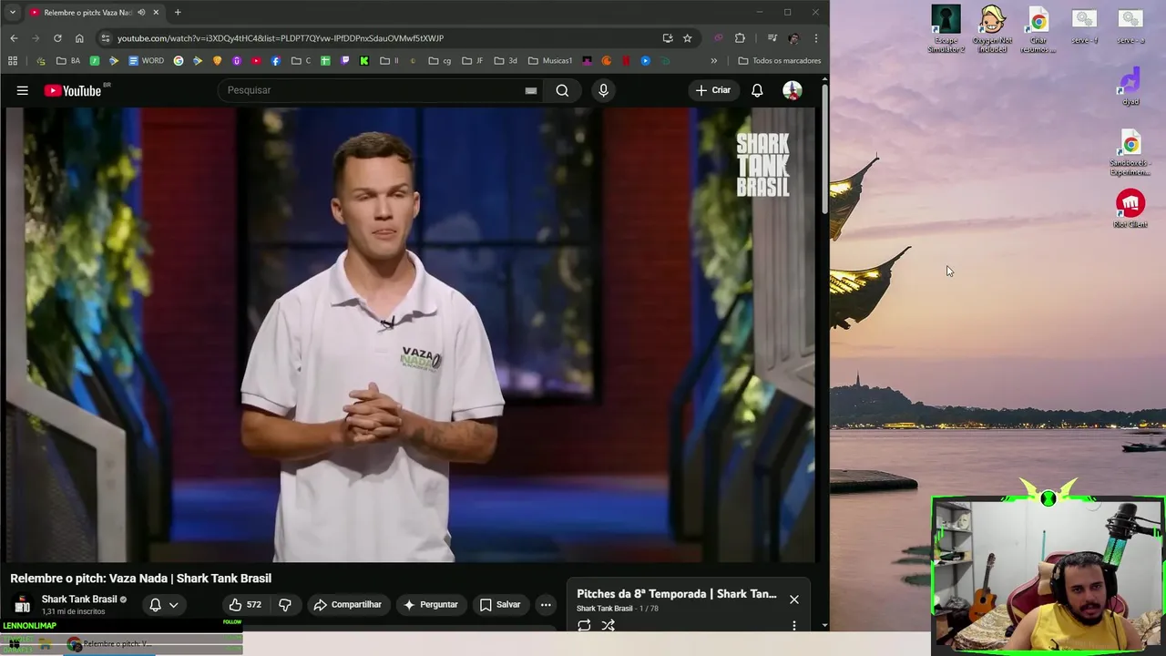Viewport: 1166px width, 656px height.
Task: Click the 1,31 mi de inscritos text
Action: pyautogui.click(x=73, y=612)
